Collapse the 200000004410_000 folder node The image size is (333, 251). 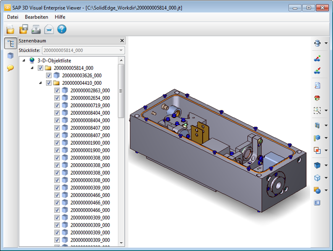[40, 83]
